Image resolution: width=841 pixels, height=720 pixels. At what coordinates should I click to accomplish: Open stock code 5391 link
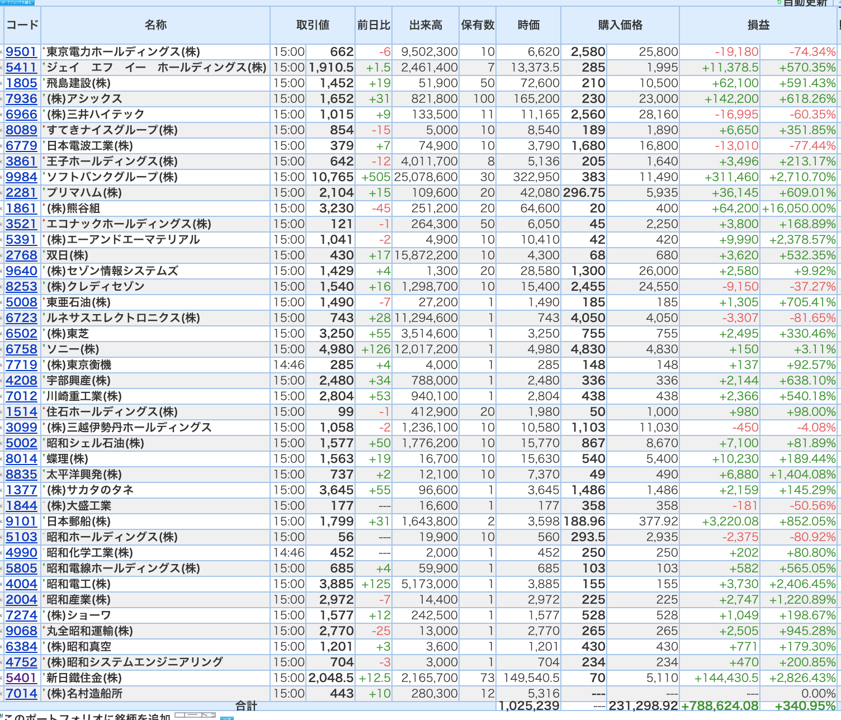pyautogui.click(x=21, y=240)
